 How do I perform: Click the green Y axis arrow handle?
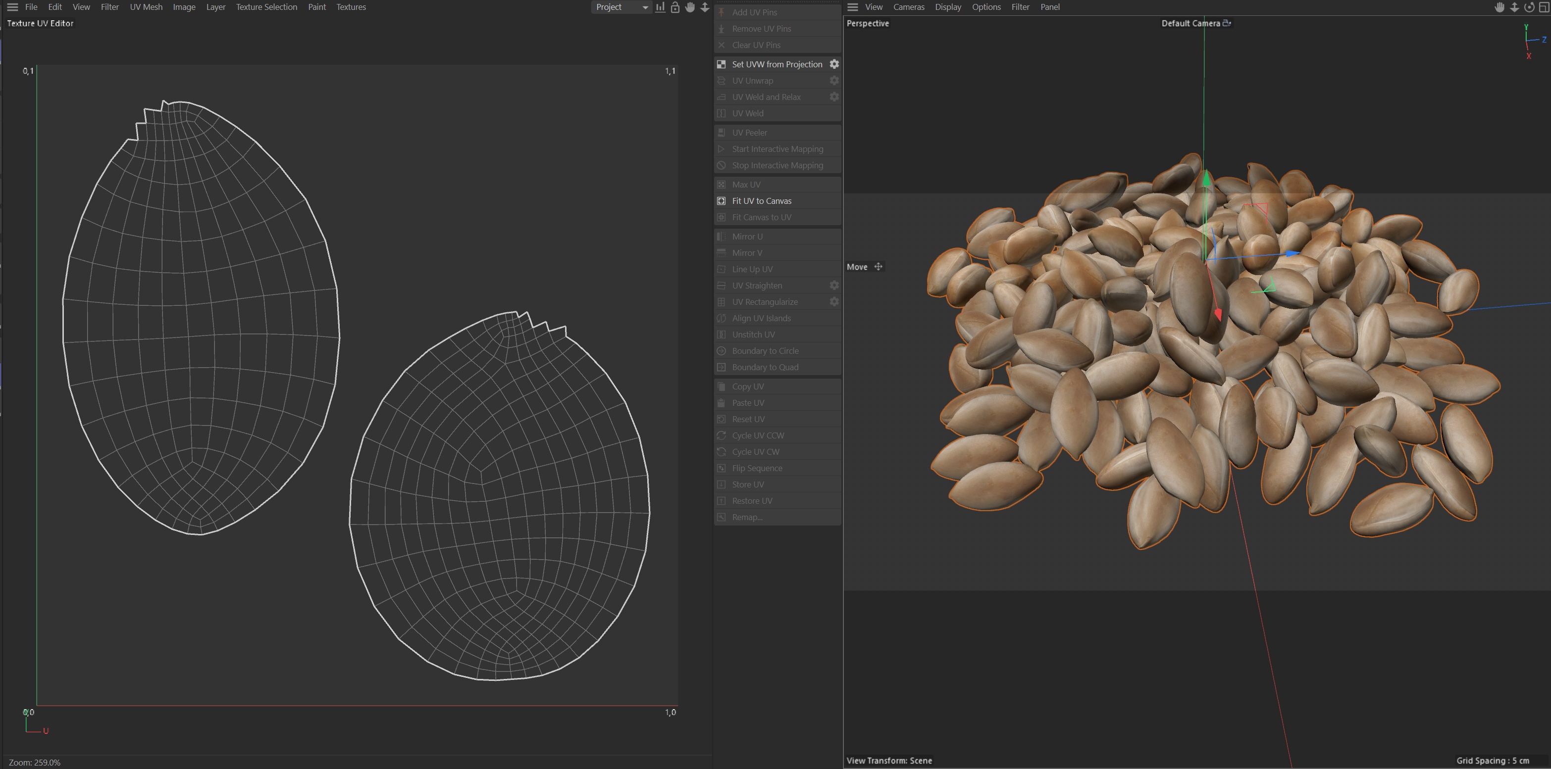(x=1206, y=178)
